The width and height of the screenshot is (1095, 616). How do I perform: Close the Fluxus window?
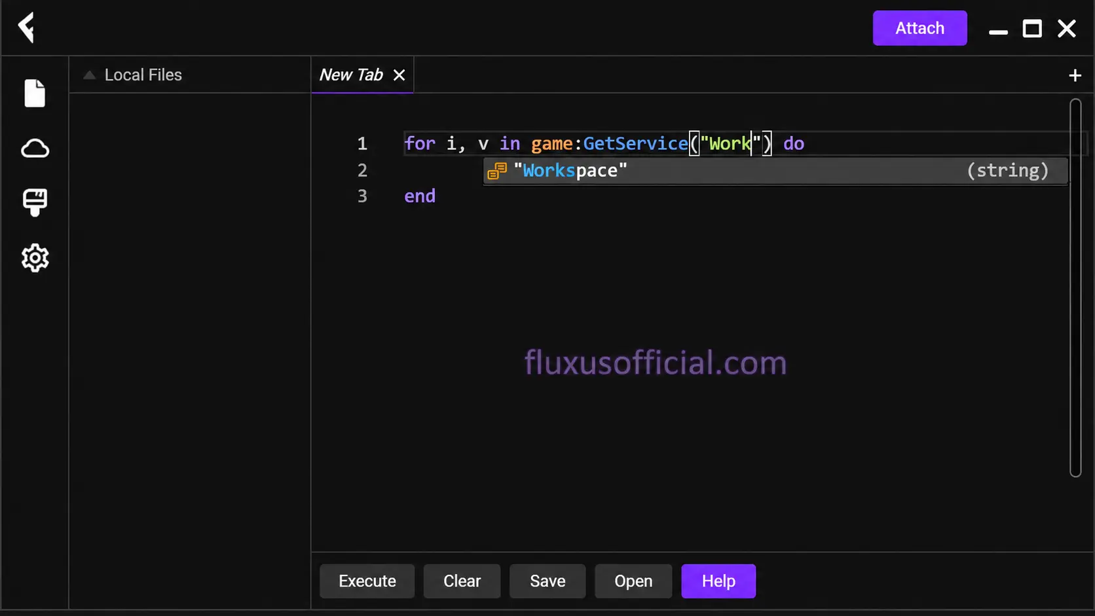click(1067, 29)
